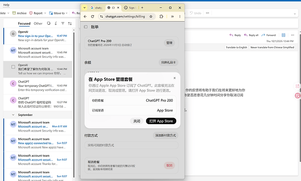This screenshot has width=301, height=181.
Task: Toggle the ChatGPT sidebar icon beside 账单
Action: pos(86,27)
